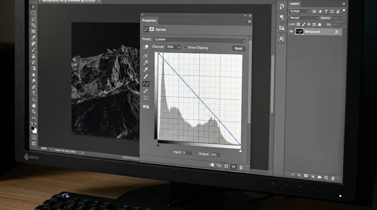Screen dimensions: 377x210
Task: Choose draw-to-modify curve pencil
Action: [x=146, y=91]
